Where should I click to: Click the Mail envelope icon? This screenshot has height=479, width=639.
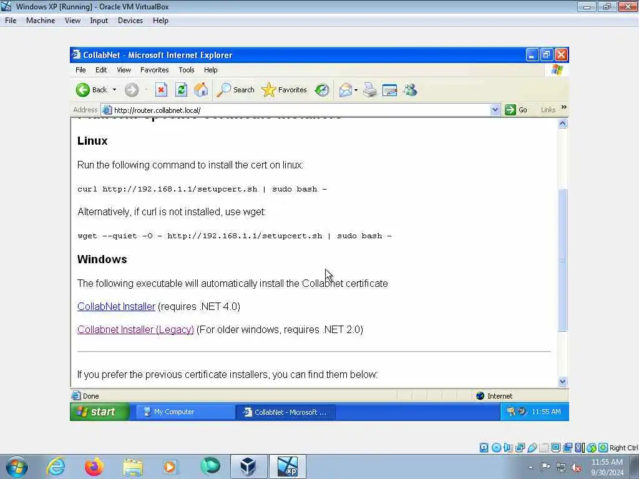[x=345, y=90]
